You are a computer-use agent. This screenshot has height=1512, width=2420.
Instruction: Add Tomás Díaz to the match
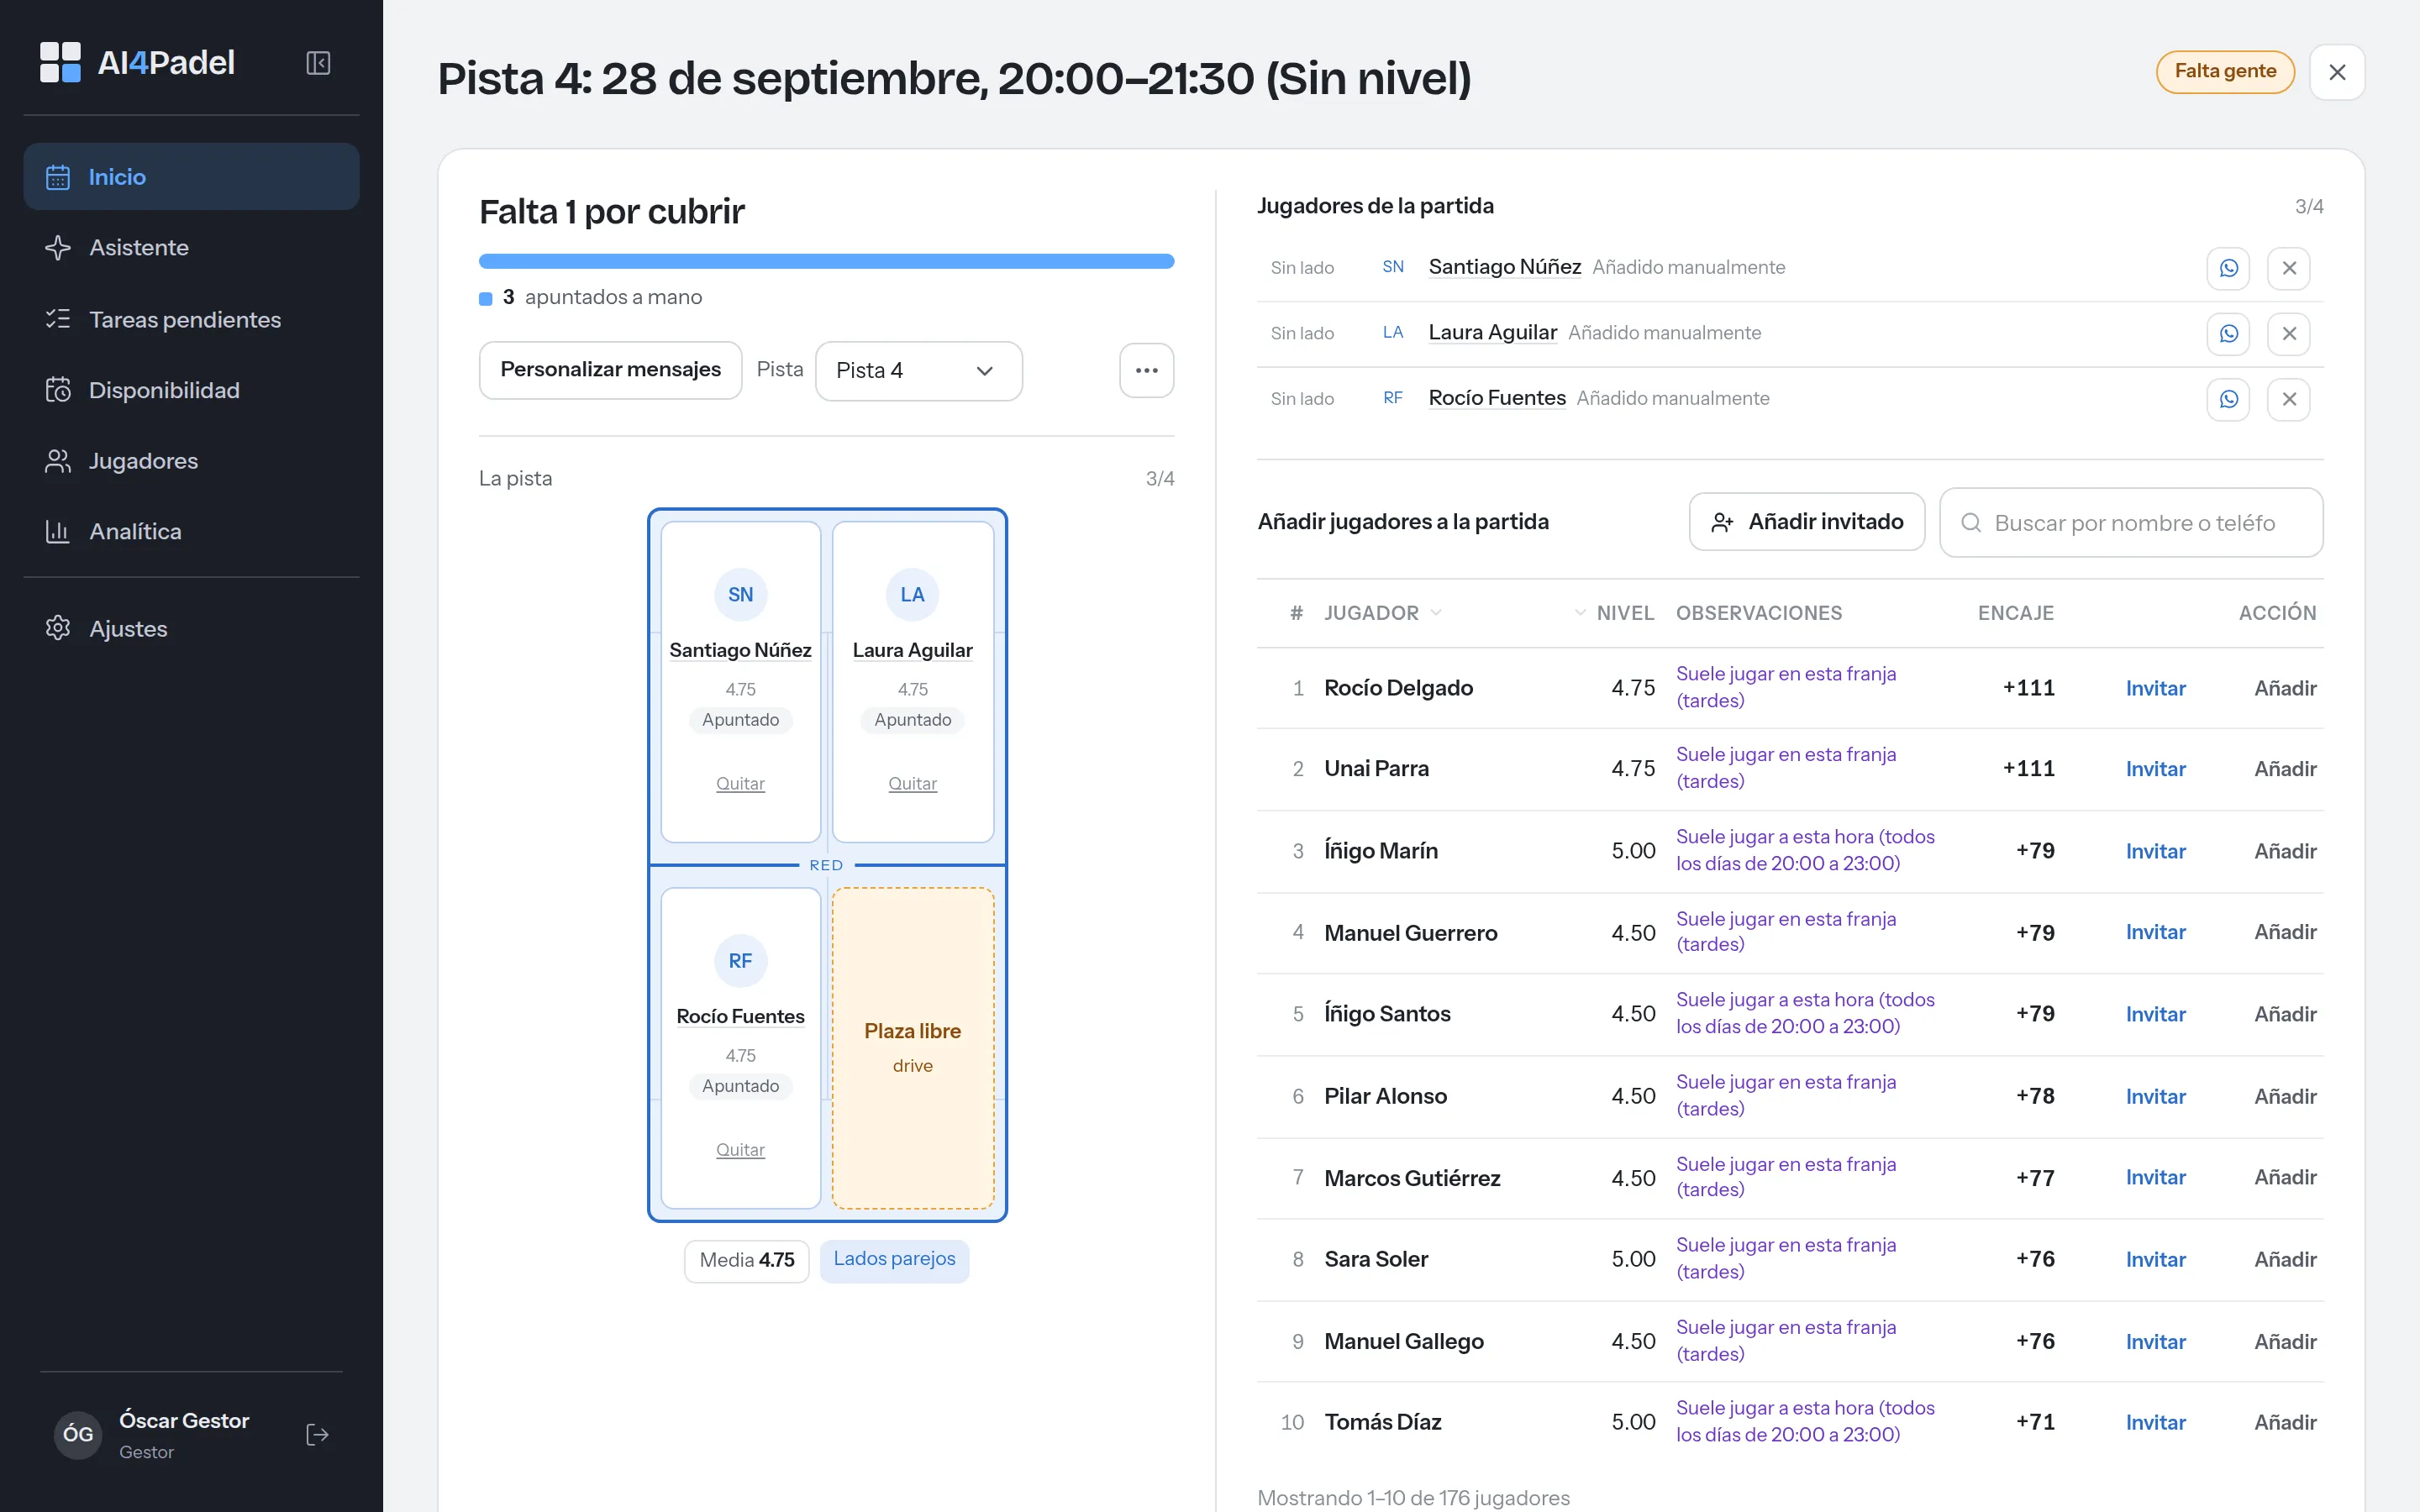click(2285, 1422)
